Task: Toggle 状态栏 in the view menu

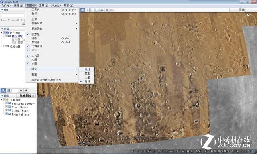Action: [x=52, y=34]
